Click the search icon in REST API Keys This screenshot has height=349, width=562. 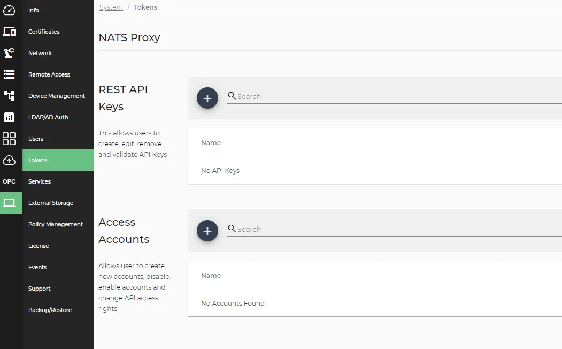click(232, 96)
